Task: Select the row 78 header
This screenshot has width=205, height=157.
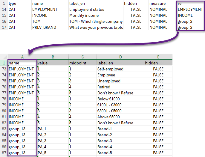Action: click(4, 99)
